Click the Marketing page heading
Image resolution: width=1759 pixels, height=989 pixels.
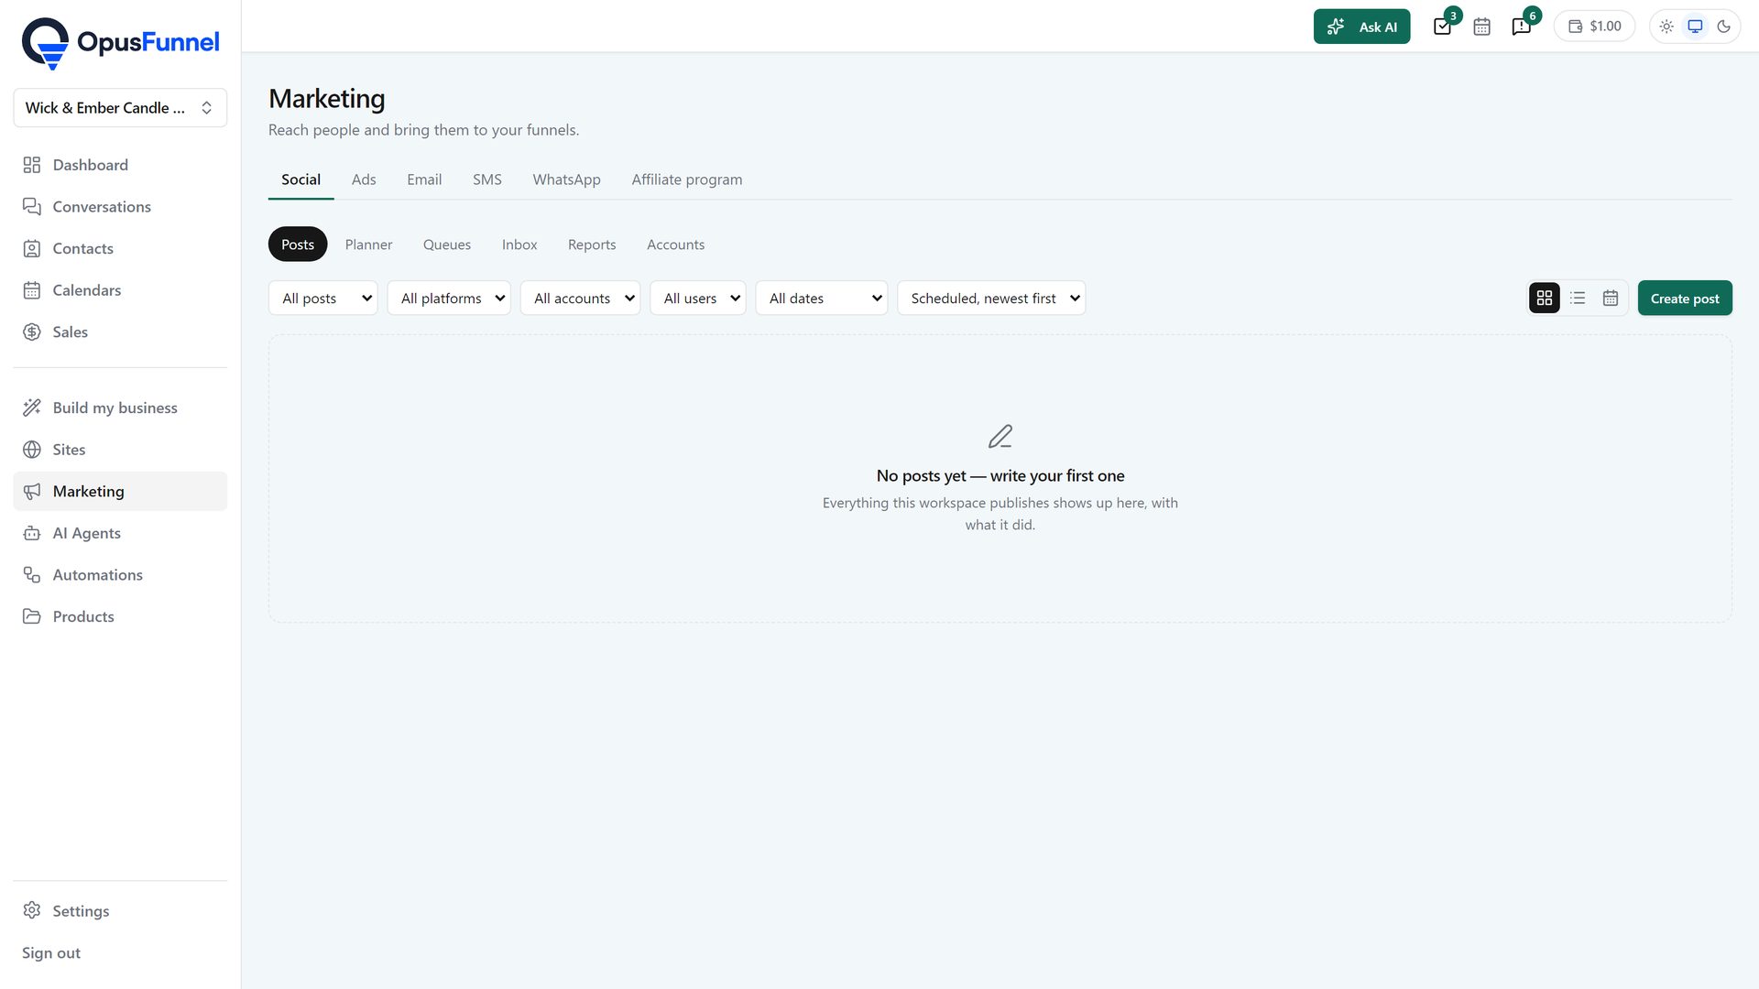click(327, 99)
